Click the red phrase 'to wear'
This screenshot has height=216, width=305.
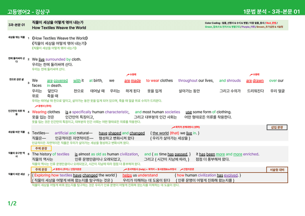point(152,80)
